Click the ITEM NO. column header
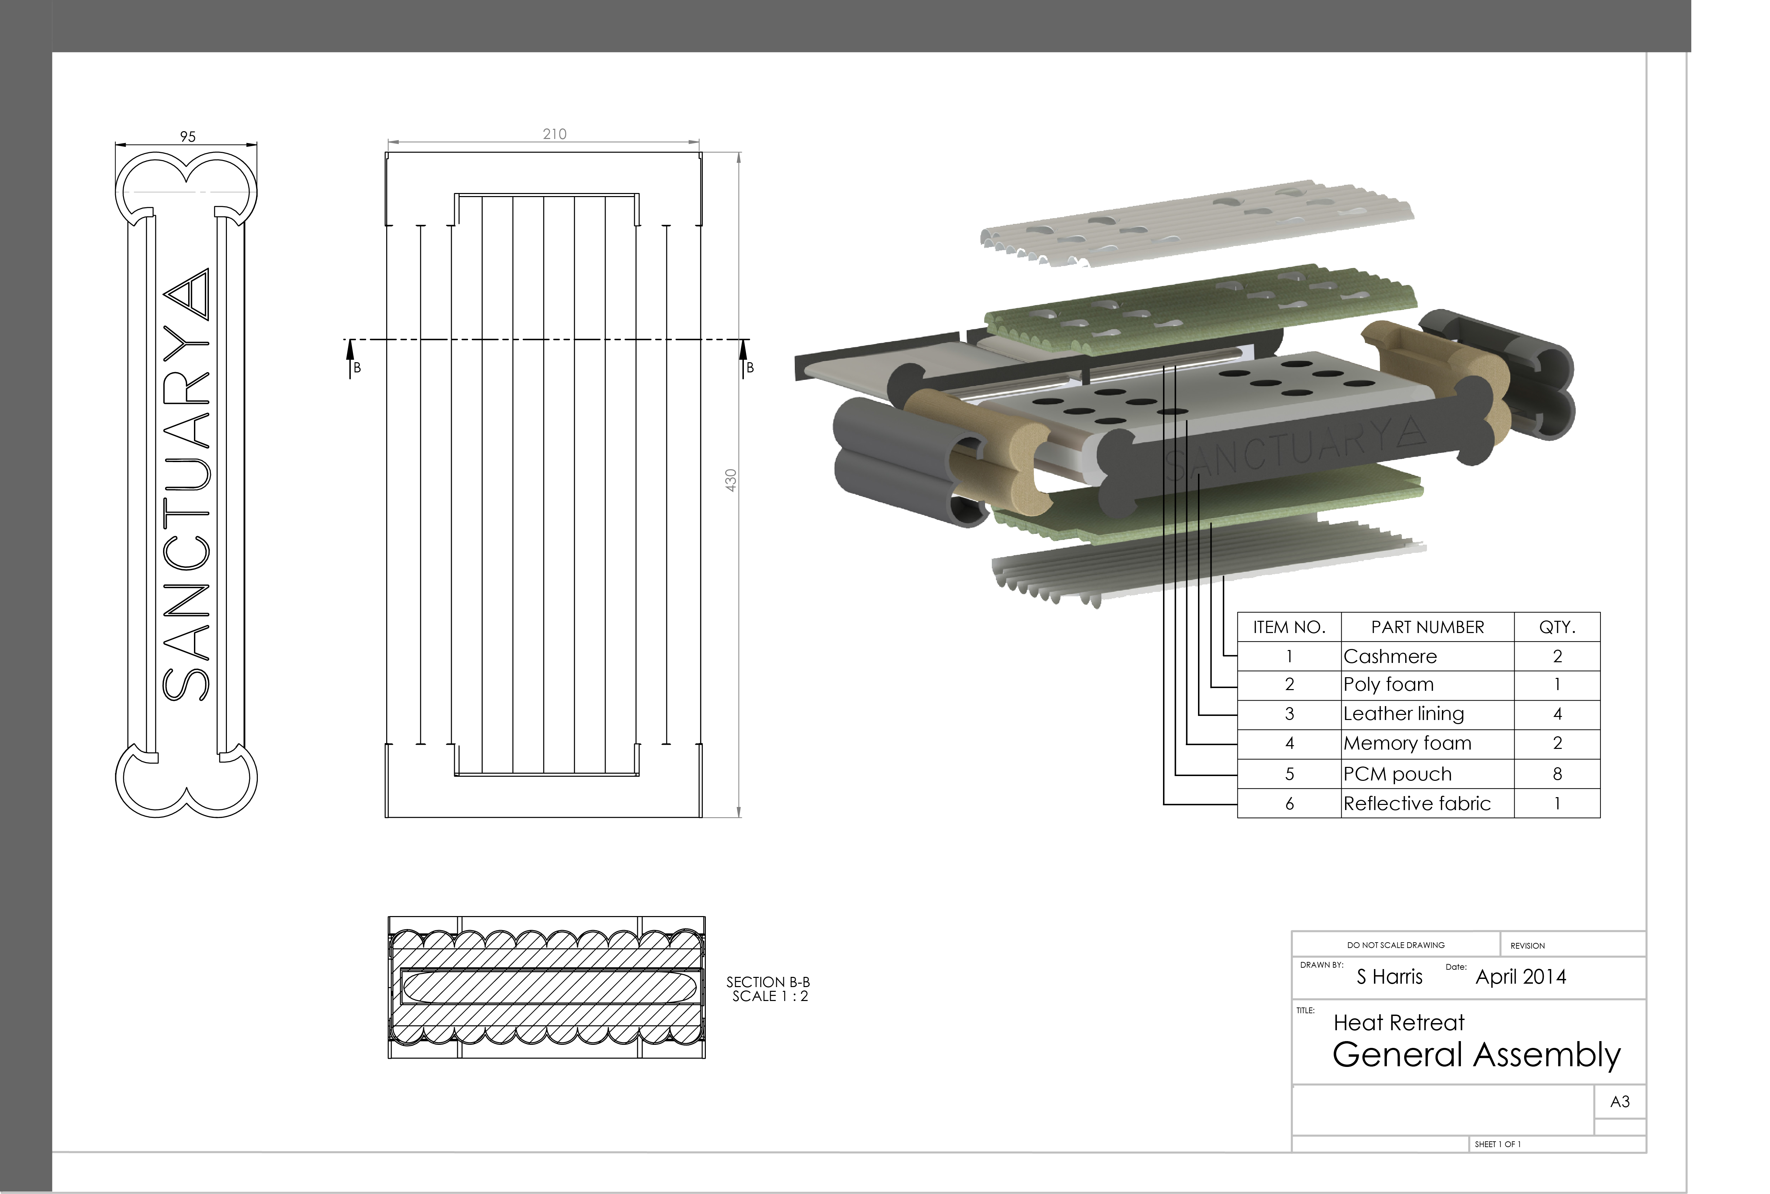The image size is (1770, 1194). (x=1289, y=628)
